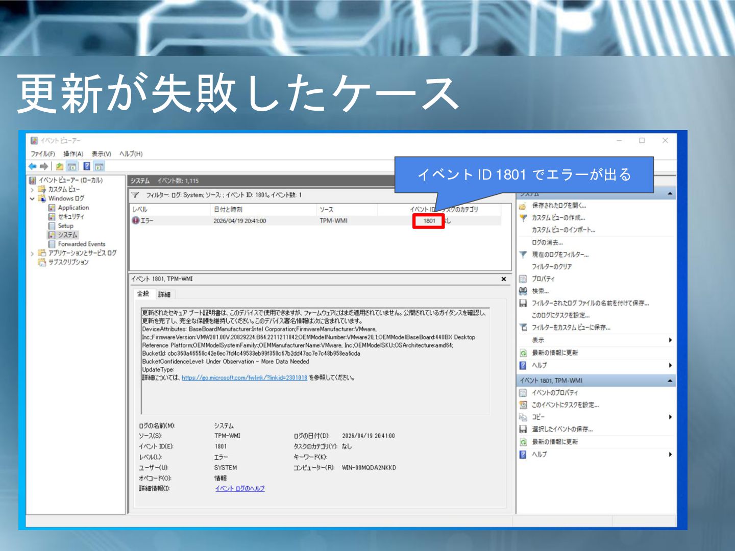Click the Forward arrow toolbar icon

pos(44,166)
